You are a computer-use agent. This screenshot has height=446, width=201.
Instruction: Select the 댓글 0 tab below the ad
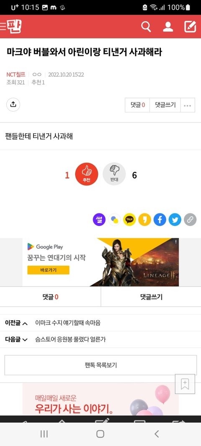pyautogui.click(x=50, y=297)
